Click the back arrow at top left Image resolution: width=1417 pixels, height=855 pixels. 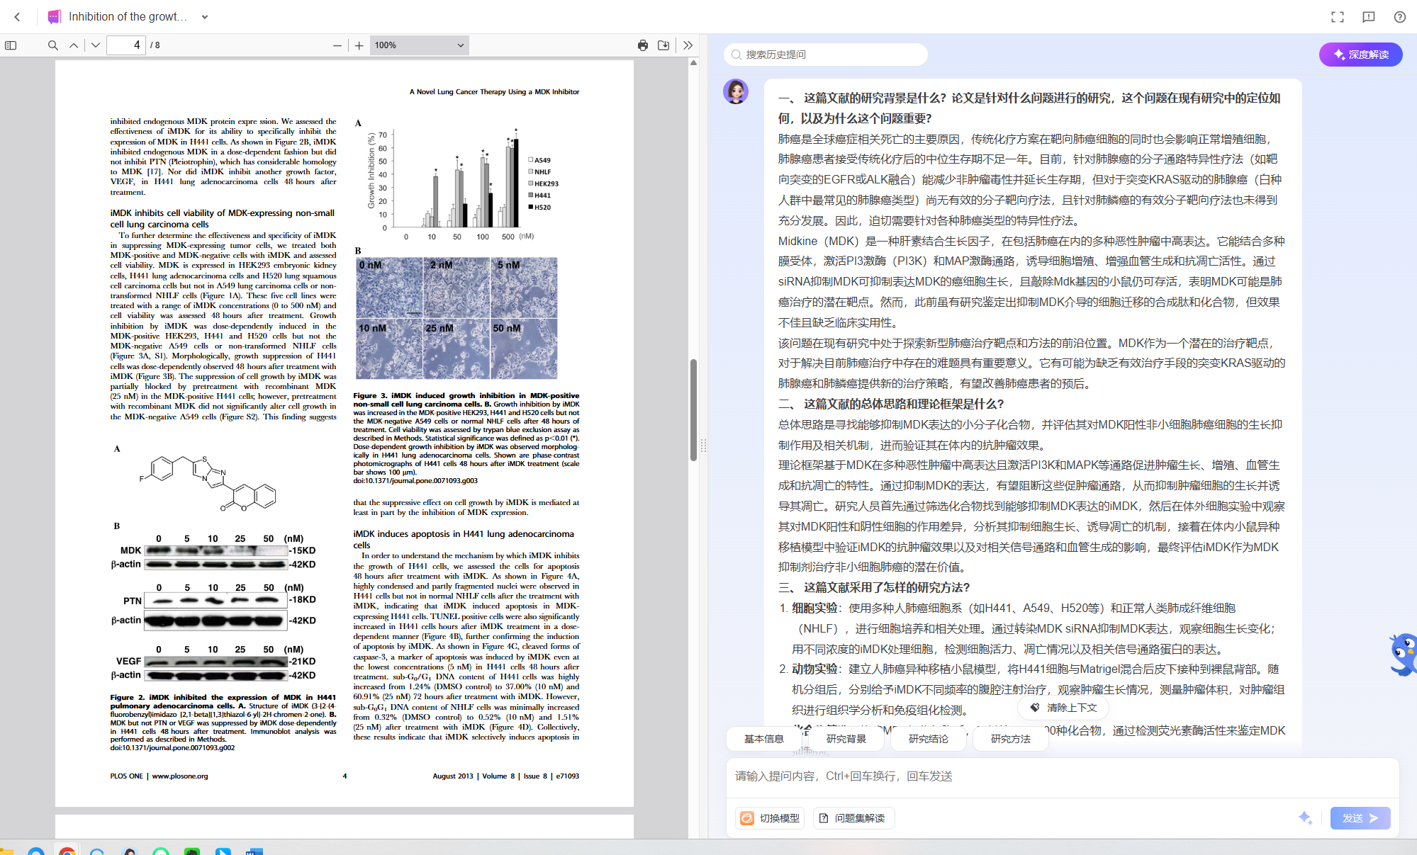[x=18, y=17]
